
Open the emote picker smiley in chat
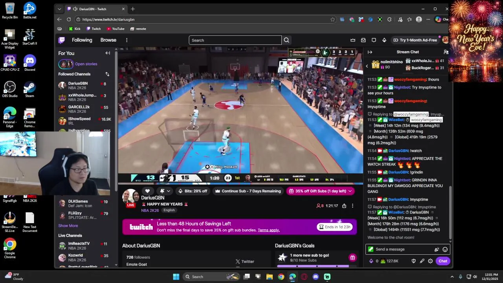445,249
